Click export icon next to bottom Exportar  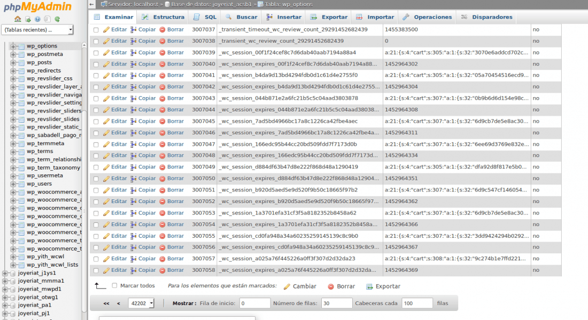(x=369, y=287)
